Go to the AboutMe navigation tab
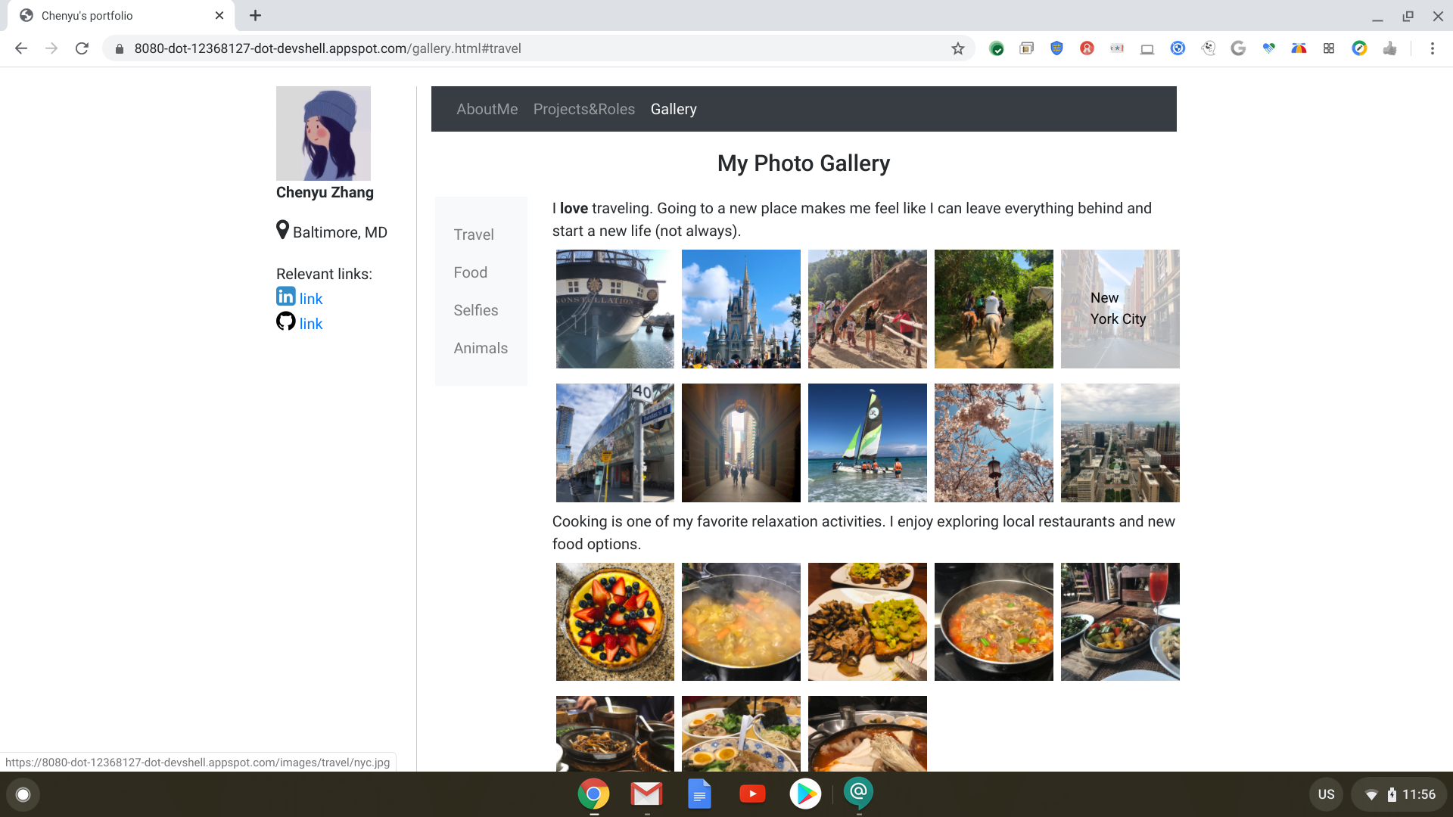 pyautogui.click(x=487, y=109)
